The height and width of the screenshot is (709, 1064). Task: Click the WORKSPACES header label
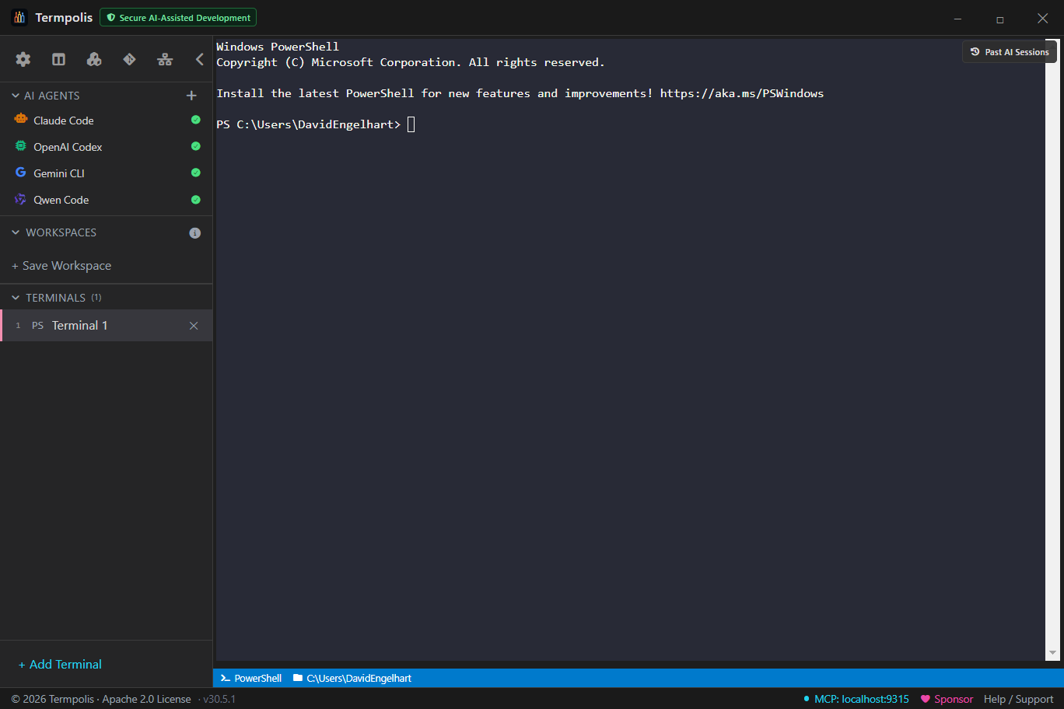tap(61, 232)
